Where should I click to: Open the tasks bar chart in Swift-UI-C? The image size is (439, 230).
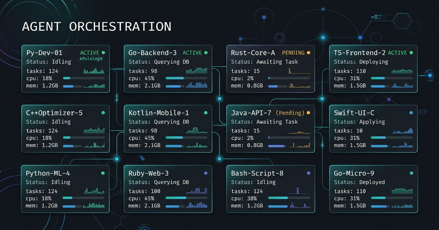coord(402,130)
